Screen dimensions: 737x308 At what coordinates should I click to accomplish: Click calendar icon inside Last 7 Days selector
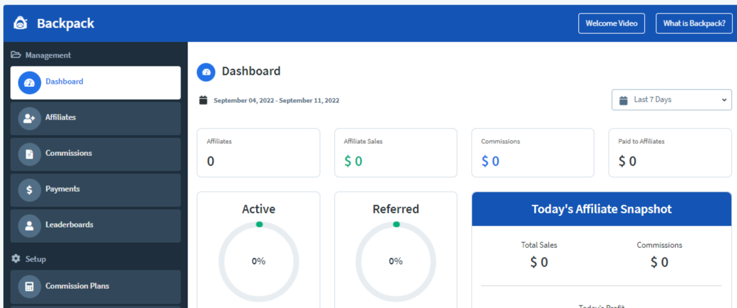pyautogui.click(x=624, y=100)
